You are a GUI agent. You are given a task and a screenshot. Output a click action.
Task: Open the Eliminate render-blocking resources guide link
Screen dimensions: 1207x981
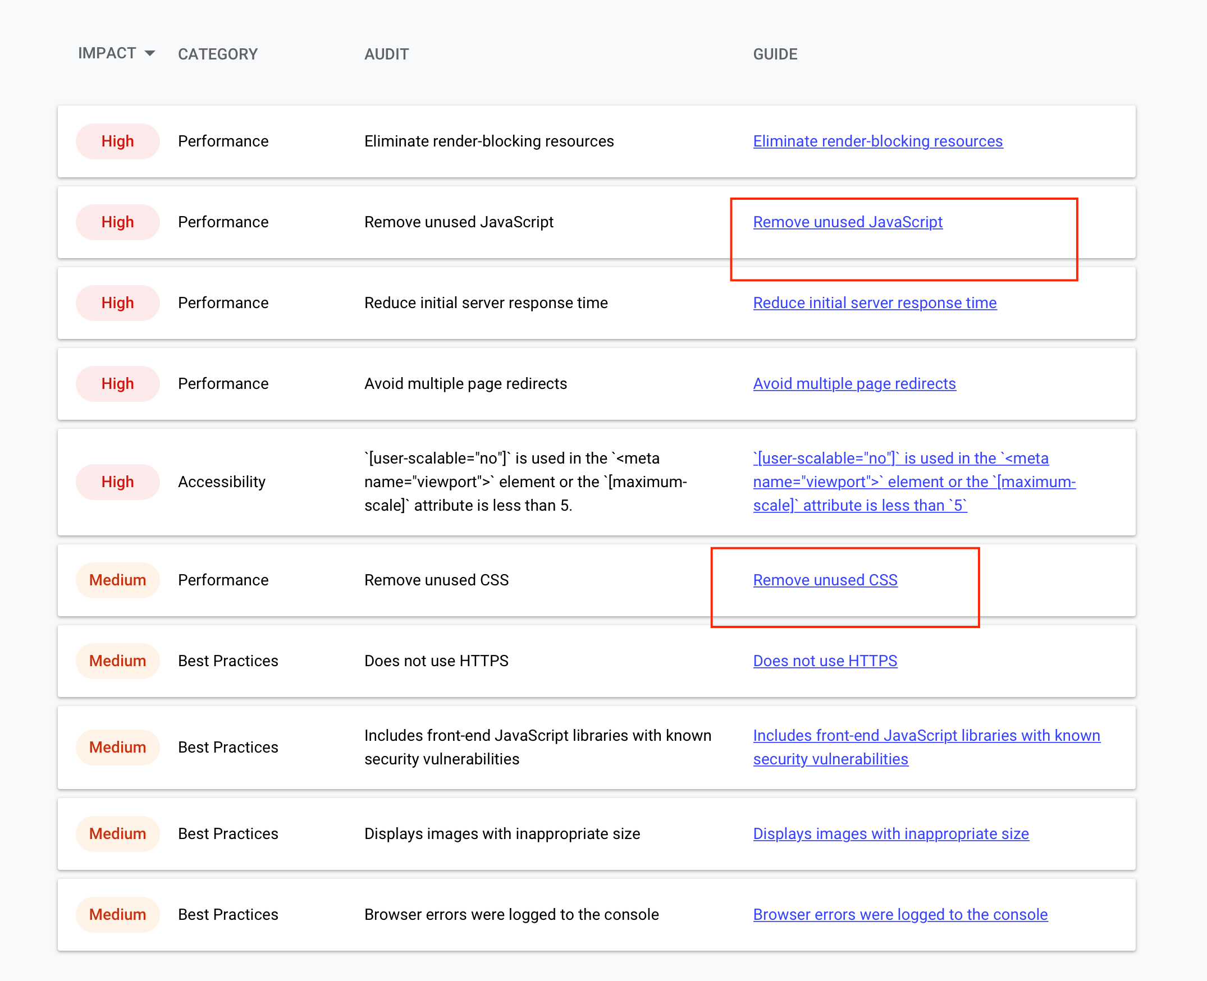(x=877, y=141)
